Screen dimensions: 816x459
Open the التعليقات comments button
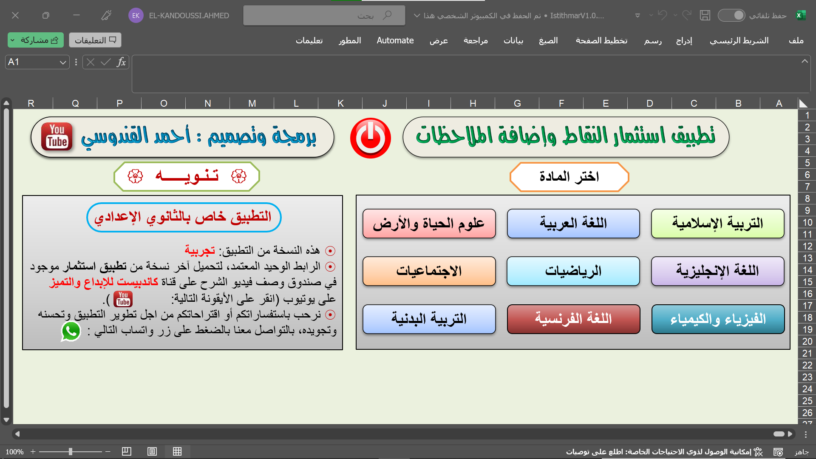[95, 40]
